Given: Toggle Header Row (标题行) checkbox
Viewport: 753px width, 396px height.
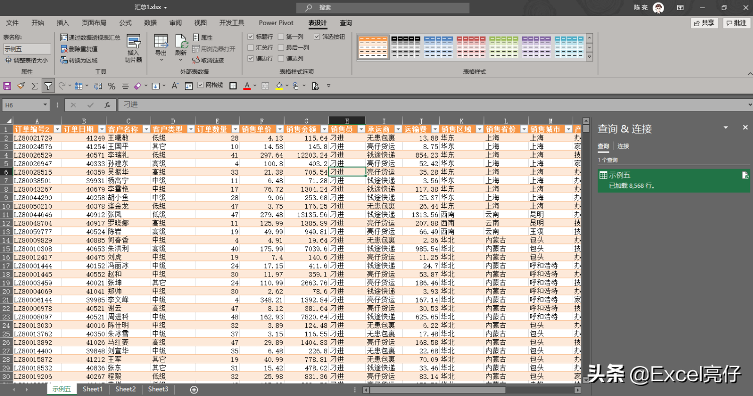Looking at the screenshot, I should point(251,37).
